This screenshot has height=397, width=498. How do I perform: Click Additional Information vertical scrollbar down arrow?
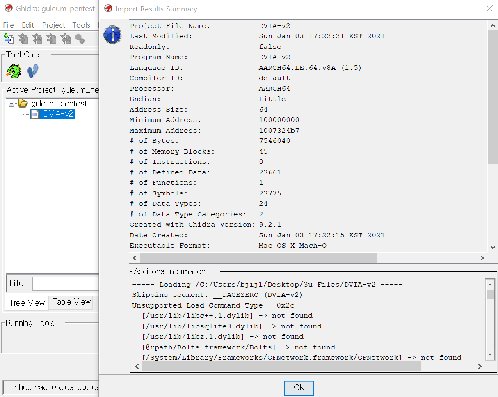(x=490, y=355)
